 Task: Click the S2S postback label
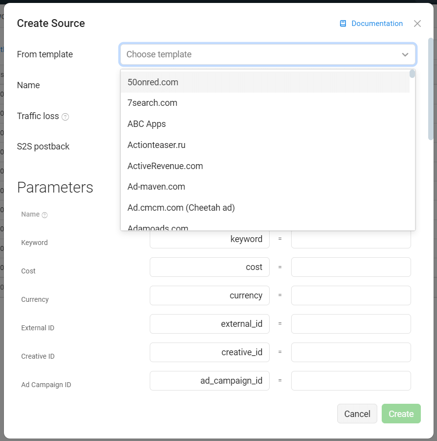click(x=43, y=147)
